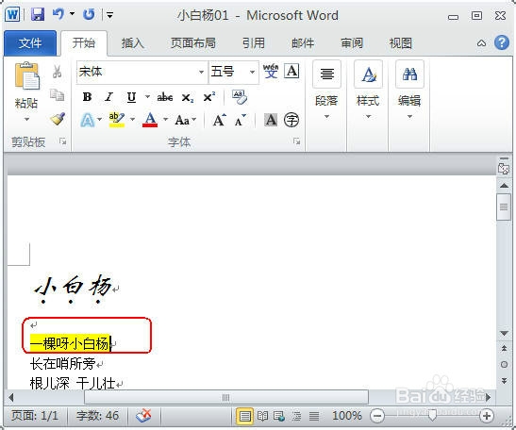Image resolution: width=516 pixels, height=430 pixels.
Task: Select the Format Painter brush
Action: pos(58,119)
